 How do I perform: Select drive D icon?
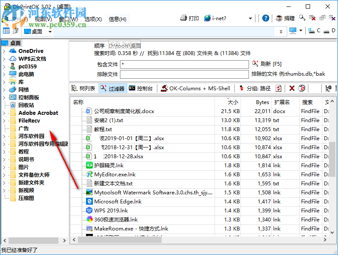[330, 31]
